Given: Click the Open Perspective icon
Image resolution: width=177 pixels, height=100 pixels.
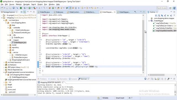Looking at the screenshot, I should [x=170, y=8].
